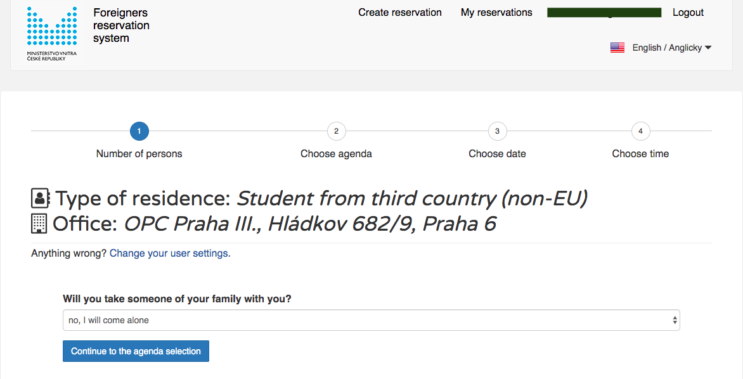Screen dimensions: 743x379
Task: Open the Create reservation menu item
Action: [x=400, y=12]
